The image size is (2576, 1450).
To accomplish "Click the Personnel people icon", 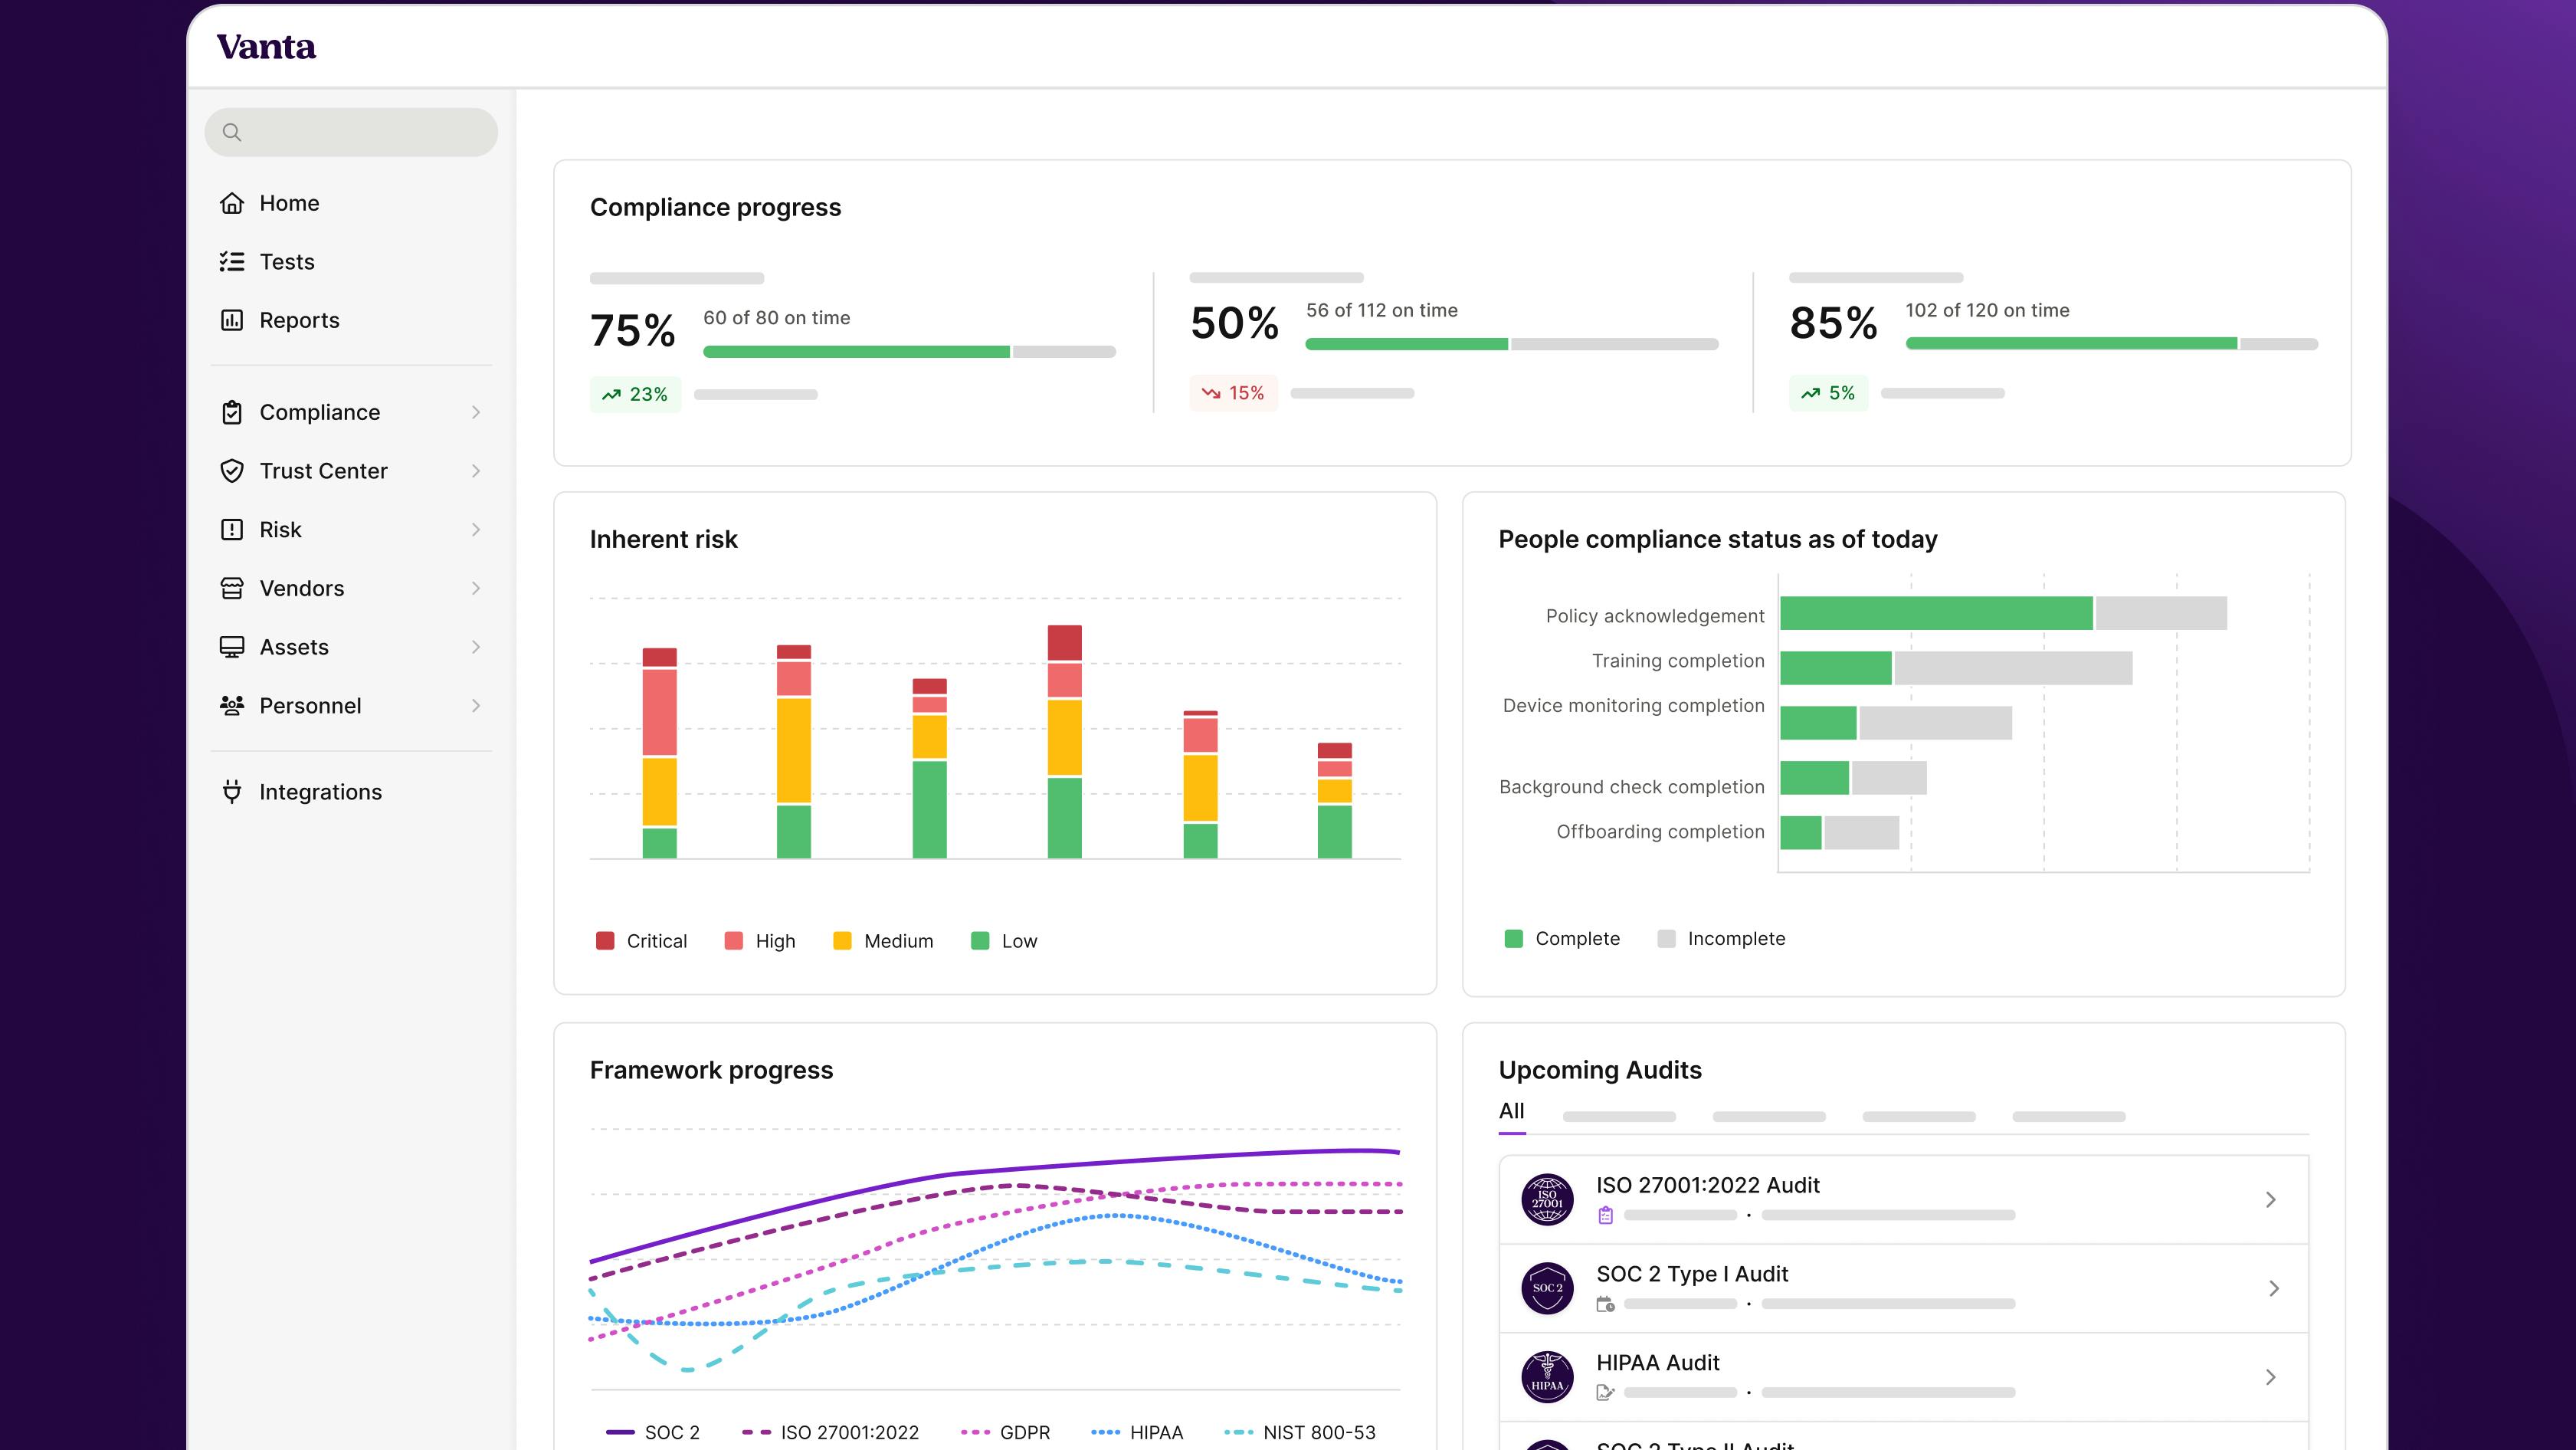I will 232,706.
